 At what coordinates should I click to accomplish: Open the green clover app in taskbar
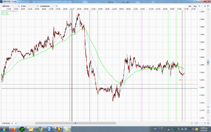pyautogui.click(x=22, y=129)
